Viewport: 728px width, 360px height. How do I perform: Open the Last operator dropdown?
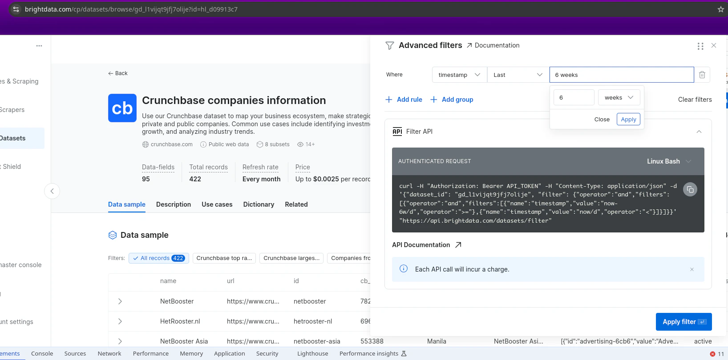coord(518,75)
